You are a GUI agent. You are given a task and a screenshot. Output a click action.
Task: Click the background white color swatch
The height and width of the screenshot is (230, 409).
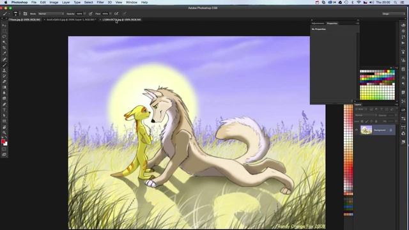coord(6,144)
